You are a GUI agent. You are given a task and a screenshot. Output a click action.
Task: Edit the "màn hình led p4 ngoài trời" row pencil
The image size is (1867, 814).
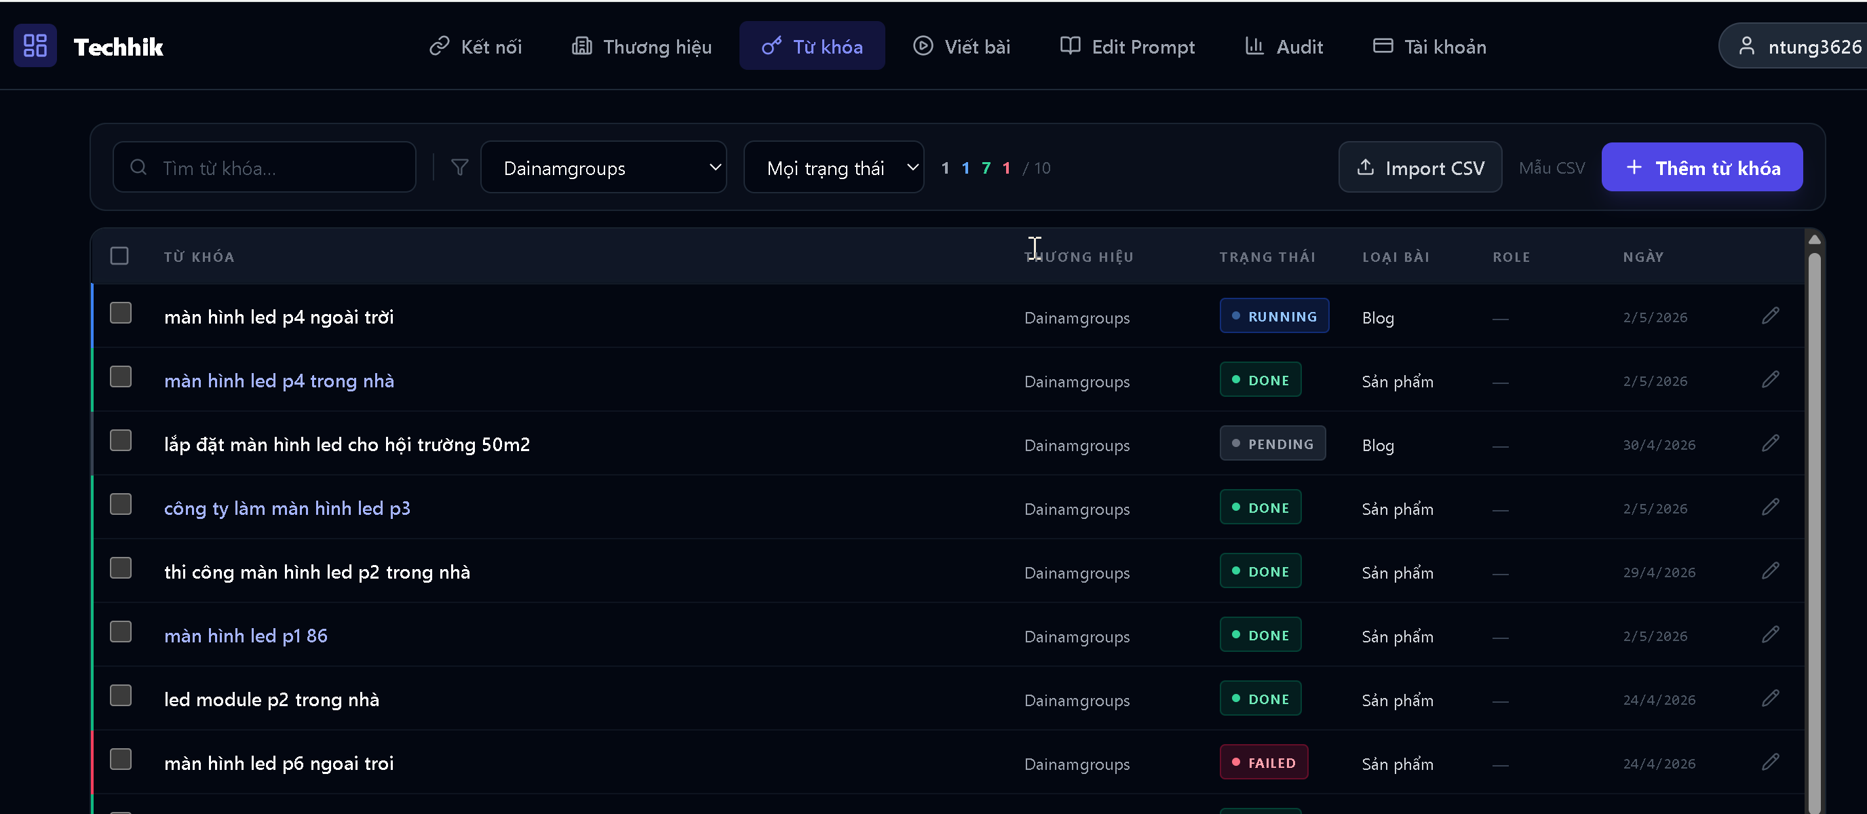click(1770, 316)
